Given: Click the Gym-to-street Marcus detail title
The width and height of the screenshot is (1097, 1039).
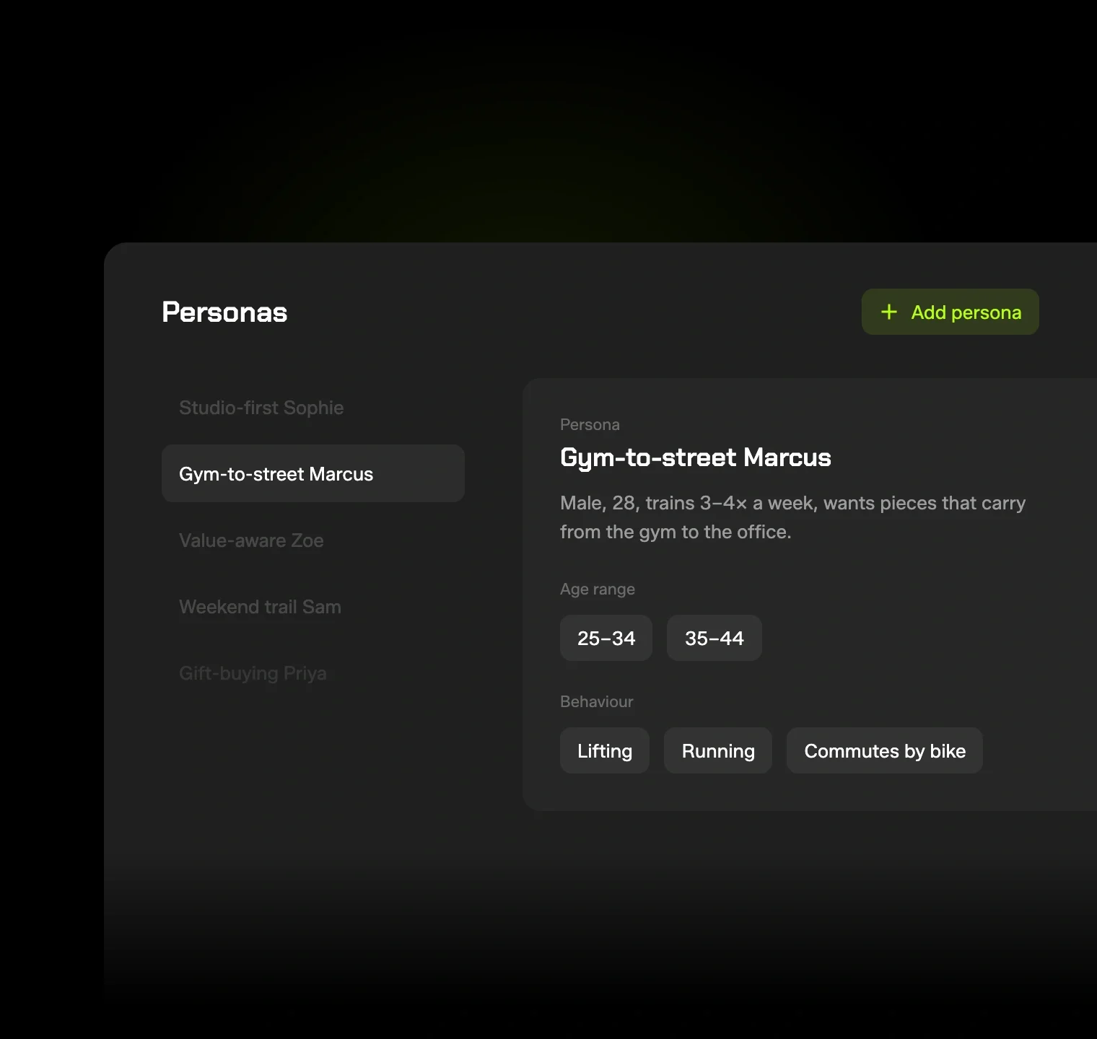Looking at the screenshot, I should 696,457.
